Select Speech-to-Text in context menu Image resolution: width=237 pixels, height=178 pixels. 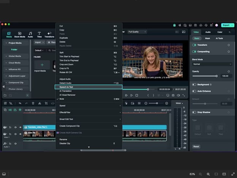88,87
